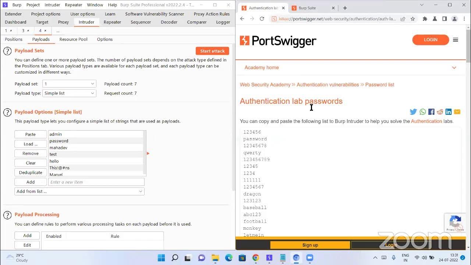This screenshot has width=471, height=265.
Task: Switch to the Decoder tab
Action: point(169,22)
